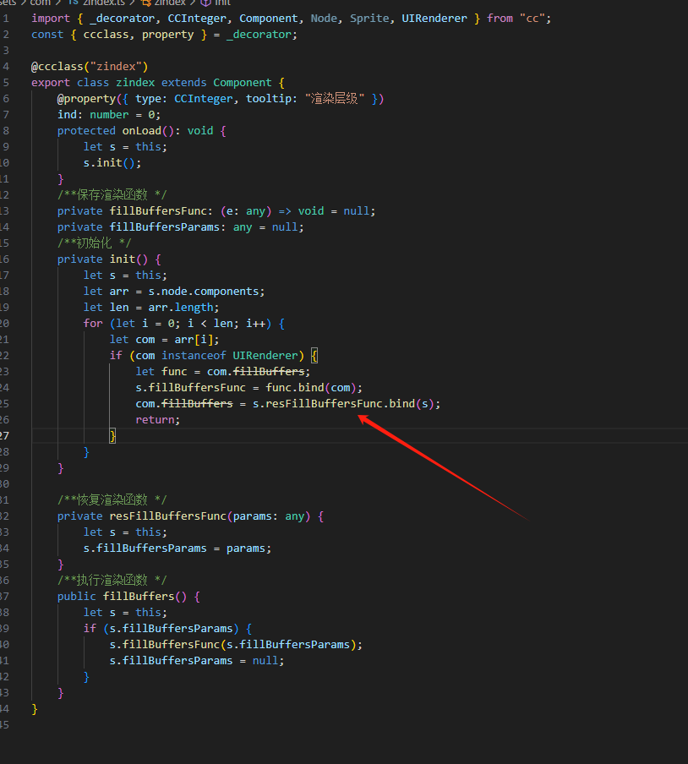This screenshot has width=688, height=764.
Task: Click the 's.init();' call
Action: click(112, 163)
